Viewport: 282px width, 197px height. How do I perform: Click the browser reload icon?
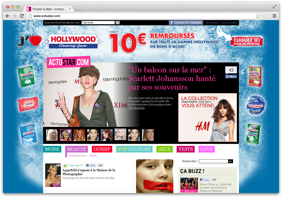[22, 16]
